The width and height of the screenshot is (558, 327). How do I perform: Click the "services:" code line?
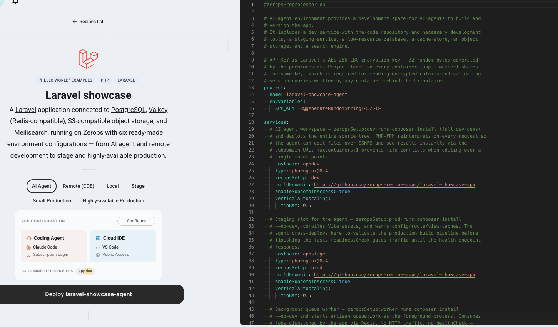coord(276,122)
